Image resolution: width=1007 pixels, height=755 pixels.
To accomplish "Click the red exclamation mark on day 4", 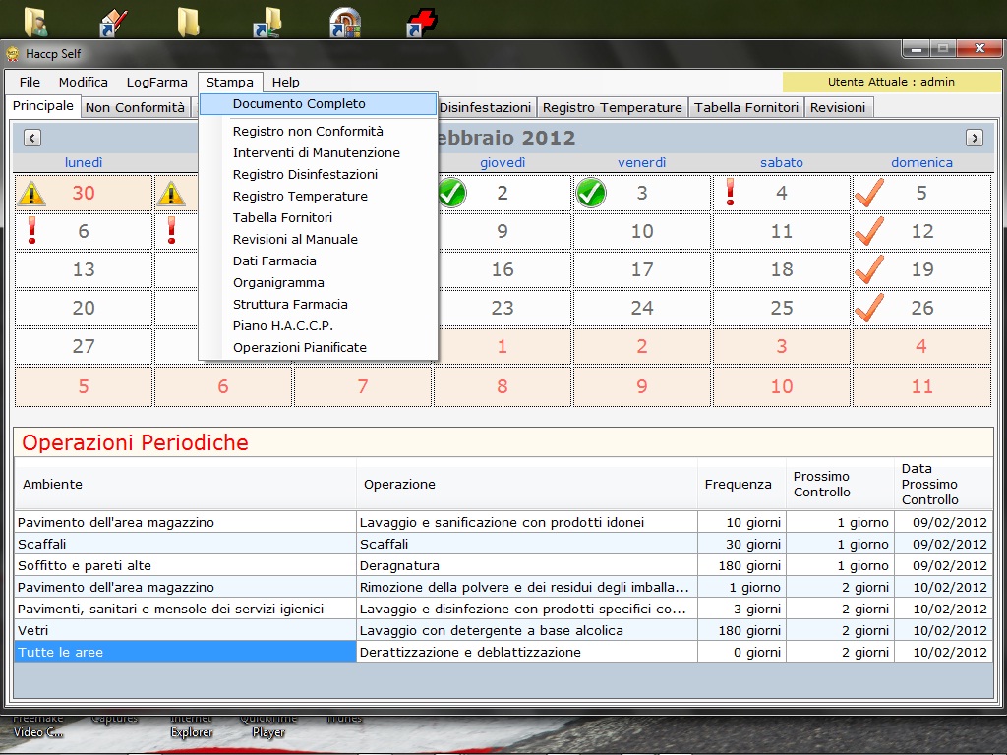I will pyautogui.click(x=730, y=192).
